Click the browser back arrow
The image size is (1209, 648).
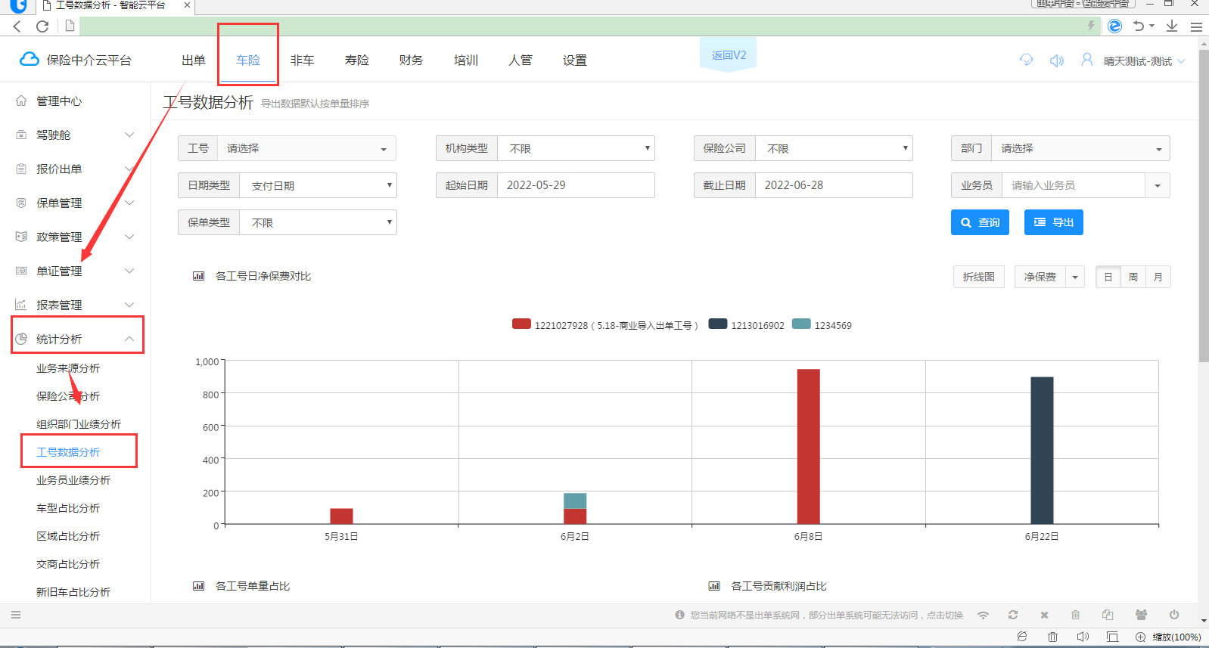[x=17, y=26]
